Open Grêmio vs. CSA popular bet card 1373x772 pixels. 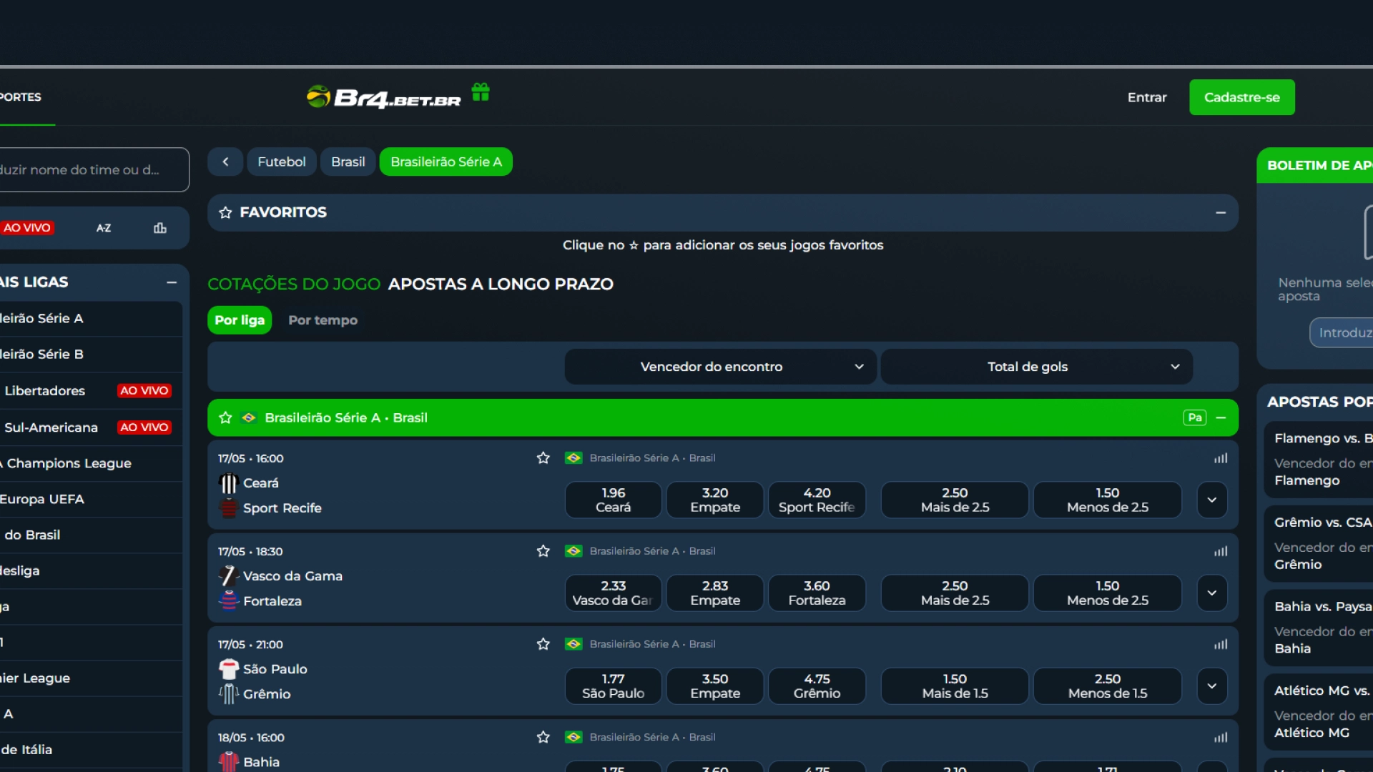[1319, 543]
